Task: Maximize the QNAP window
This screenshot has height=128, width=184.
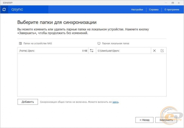Action: (173, 3)
